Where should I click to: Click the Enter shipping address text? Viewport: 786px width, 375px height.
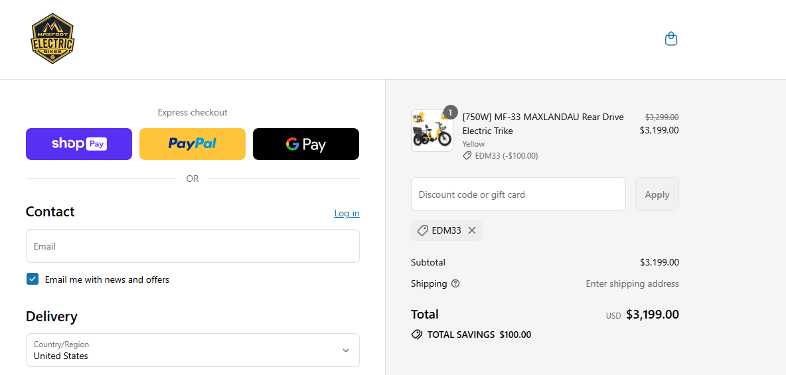633,284
